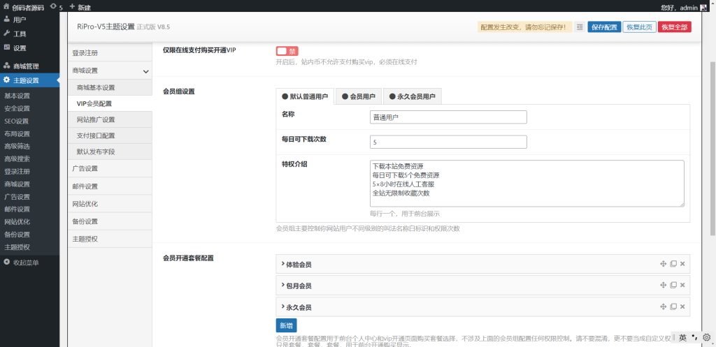Click the red 恢复全部 button
Viewport: 716px width, 347px height.
[674, 27]
